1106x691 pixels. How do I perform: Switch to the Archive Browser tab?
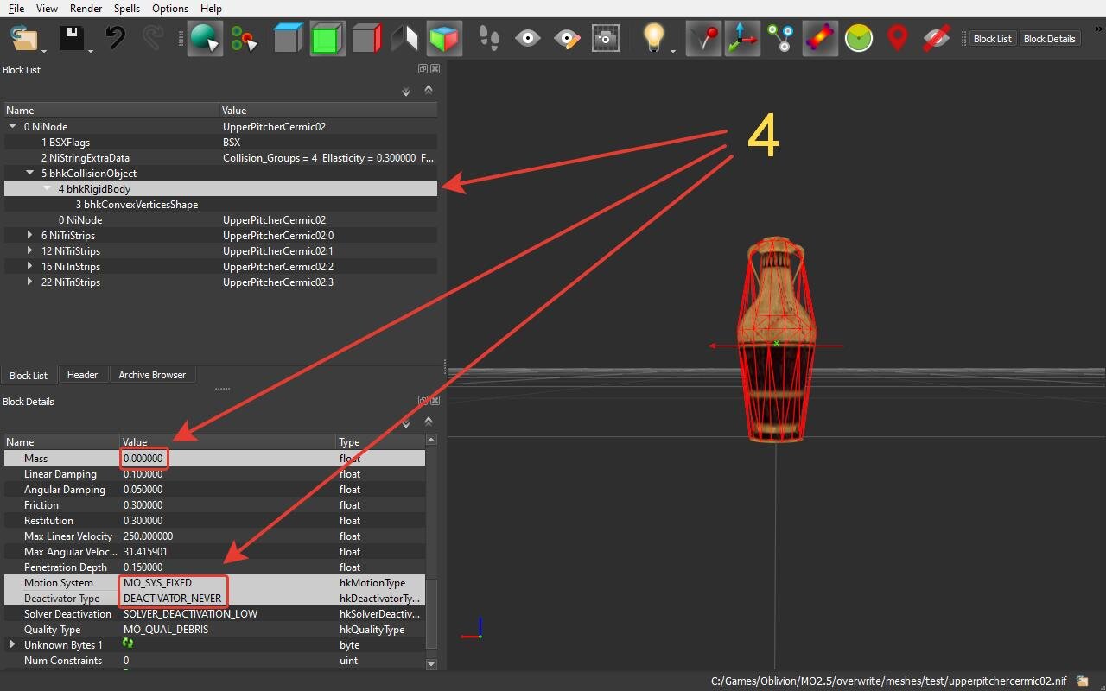pyautogui.click(x=152, y=374)
